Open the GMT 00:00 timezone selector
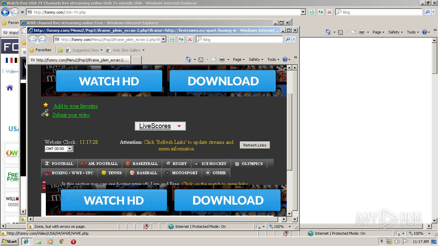The width and height of the screenshot is (438, 246). (x=59, y=149)
